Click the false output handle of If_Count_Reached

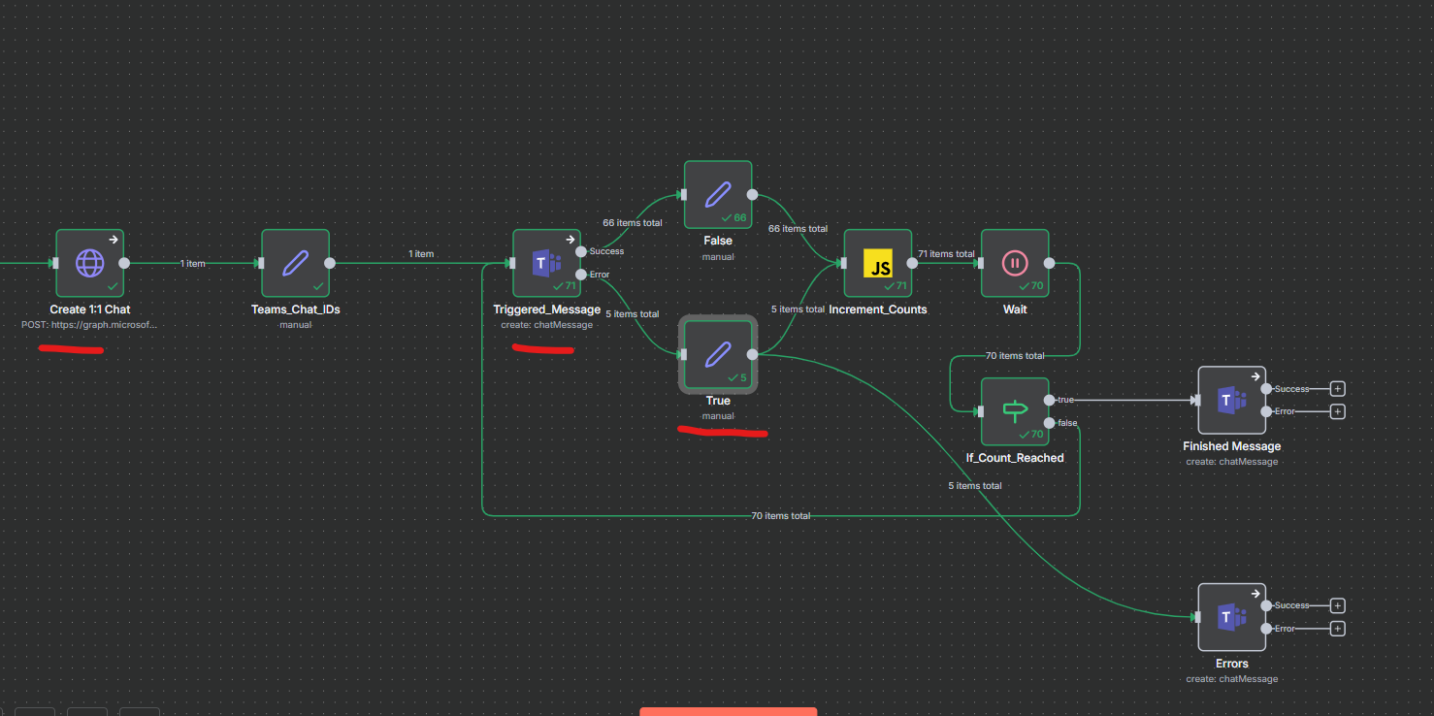click(x=1049, y=423)
